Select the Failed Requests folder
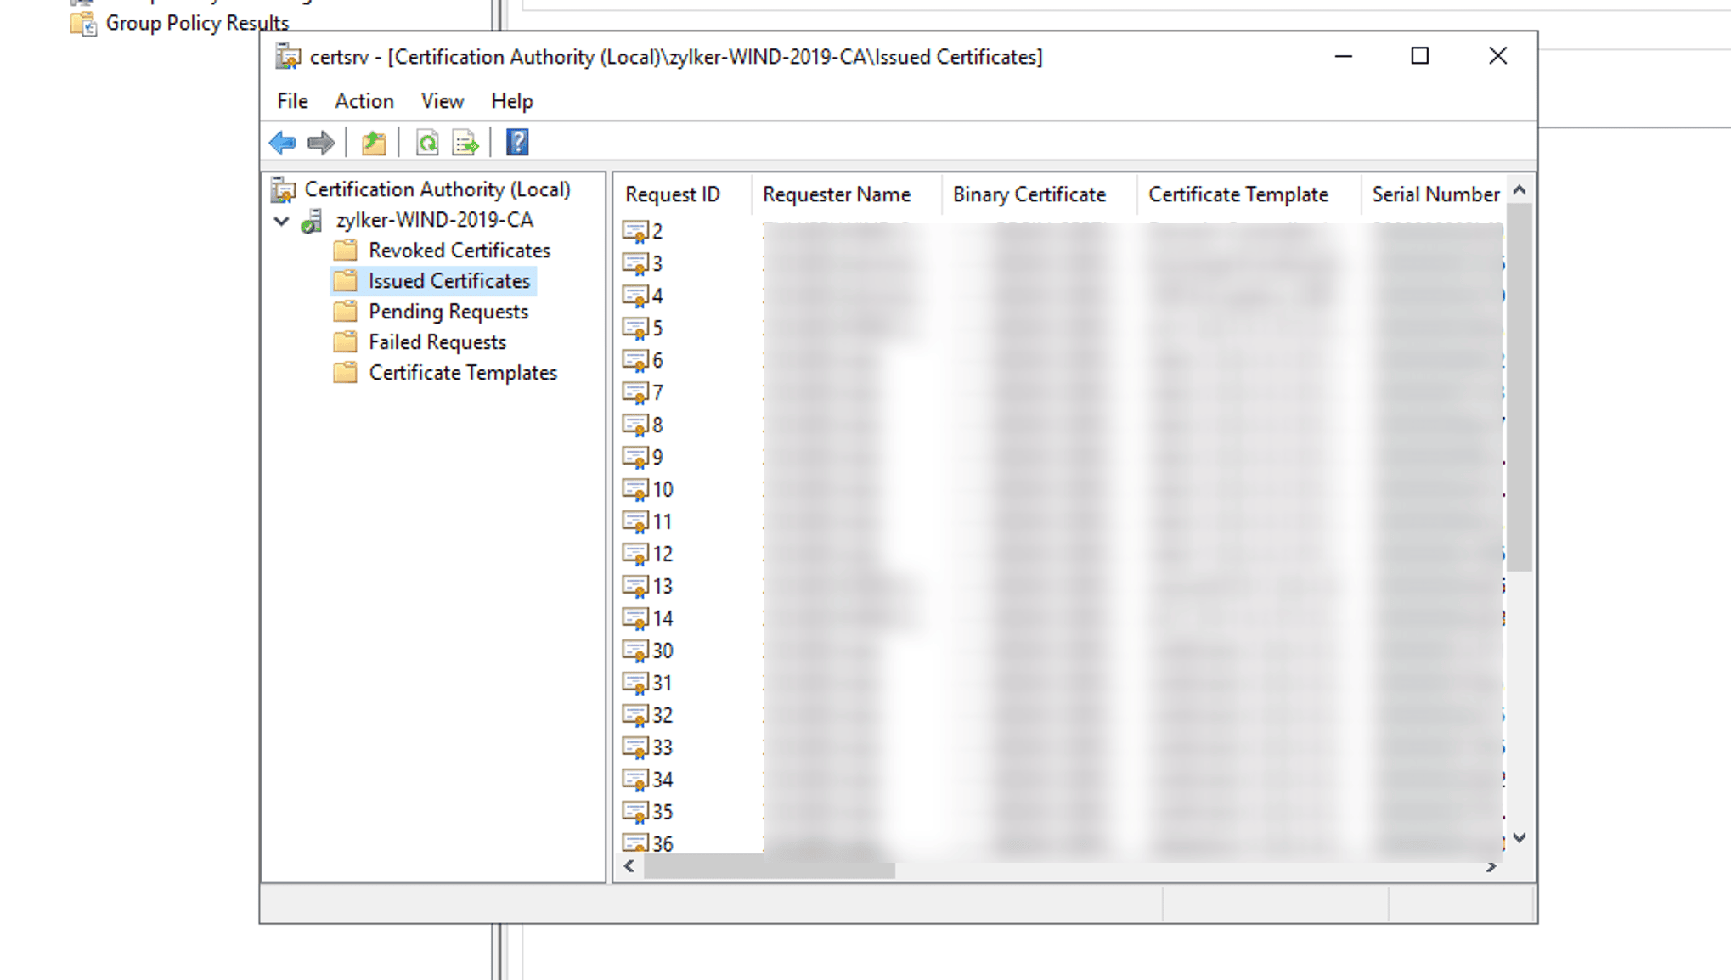Screen dimensions: 1731x980 [x=437, y=342]
